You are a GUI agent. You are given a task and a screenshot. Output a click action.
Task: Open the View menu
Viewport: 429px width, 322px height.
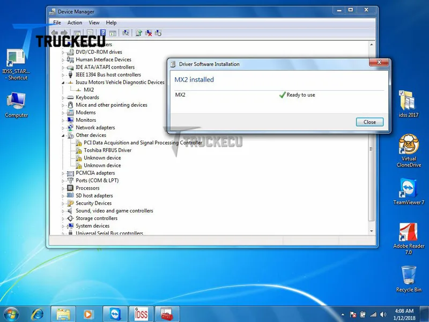tap(94, 23)
